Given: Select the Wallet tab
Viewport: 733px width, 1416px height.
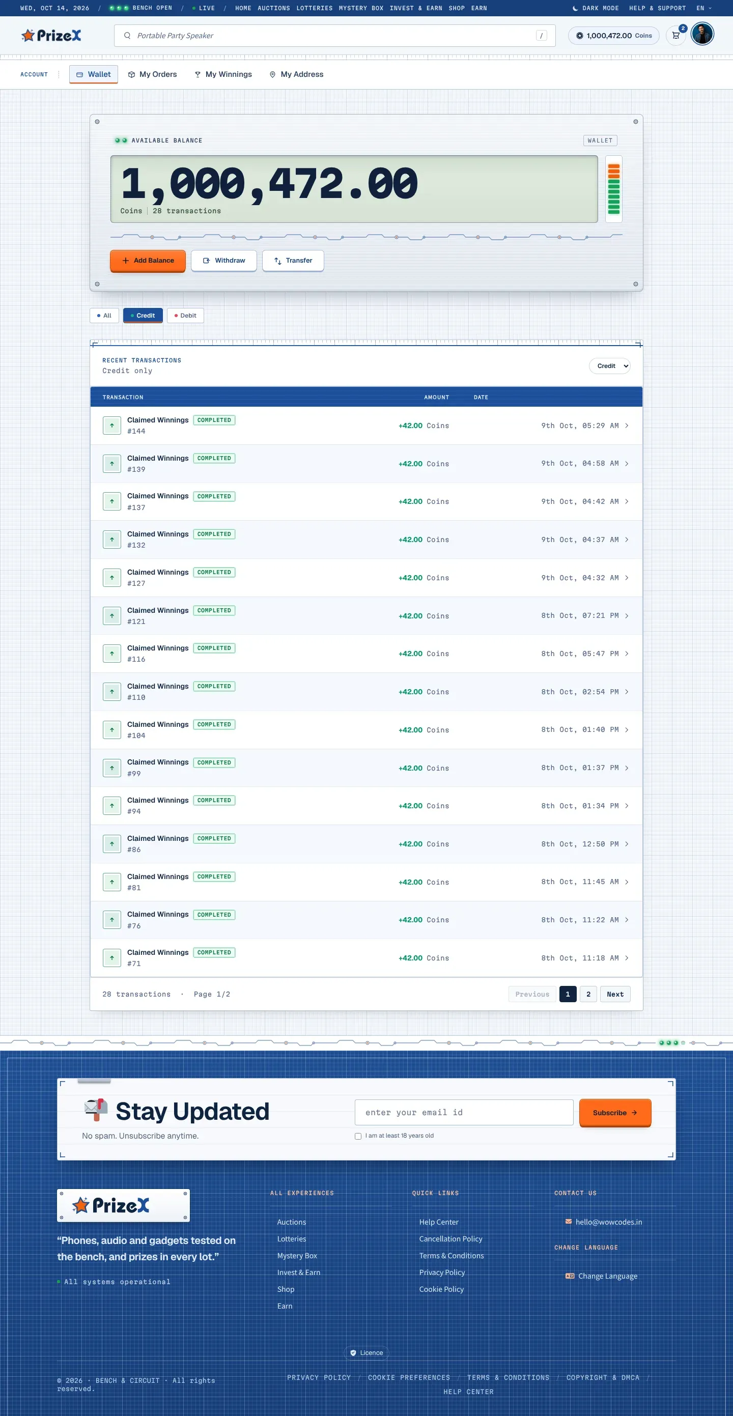Looking at the screenshot, I should click(94, 74).
